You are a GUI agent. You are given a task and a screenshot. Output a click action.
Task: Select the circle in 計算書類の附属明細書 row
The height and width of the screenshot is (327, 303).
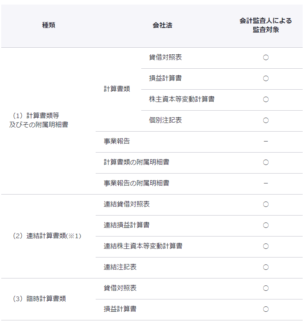tap(266, 162)
